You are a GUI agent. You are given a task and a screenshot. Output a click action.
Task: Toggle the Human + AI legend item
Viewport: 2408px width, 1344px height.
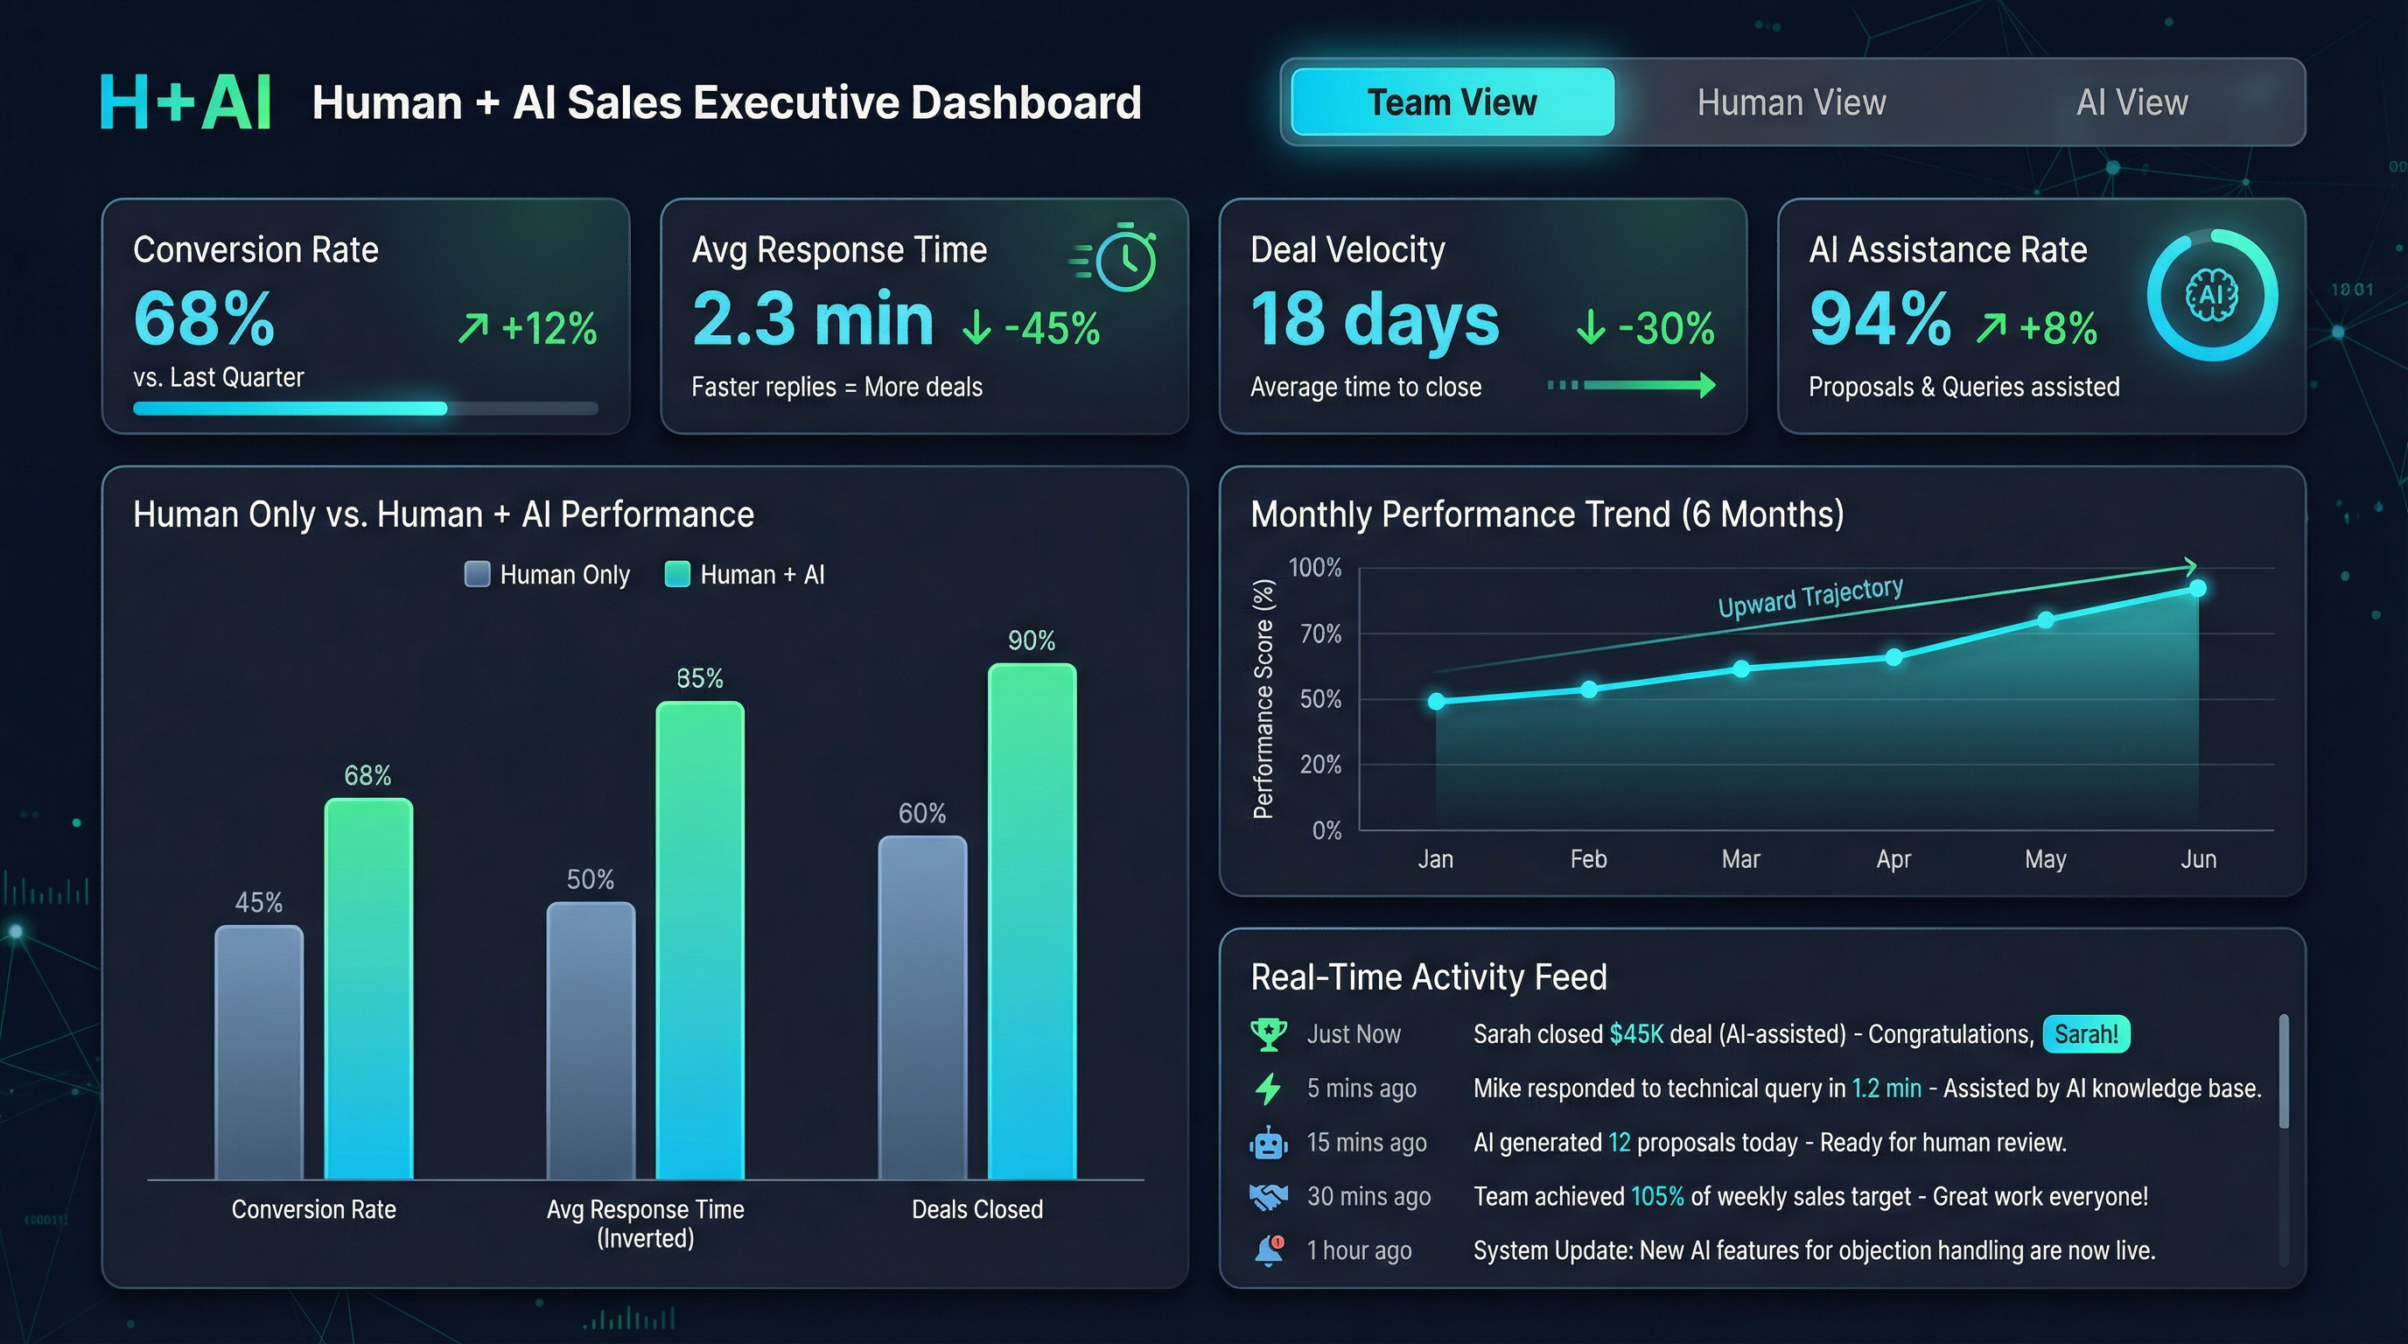tap(745, 574)
